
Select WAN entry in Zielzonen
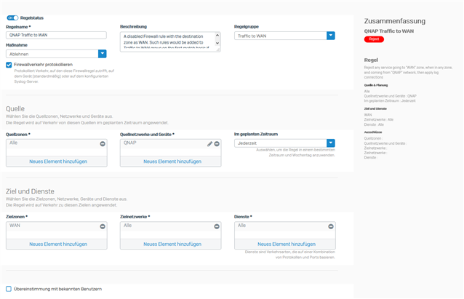(x=15, y=226)
